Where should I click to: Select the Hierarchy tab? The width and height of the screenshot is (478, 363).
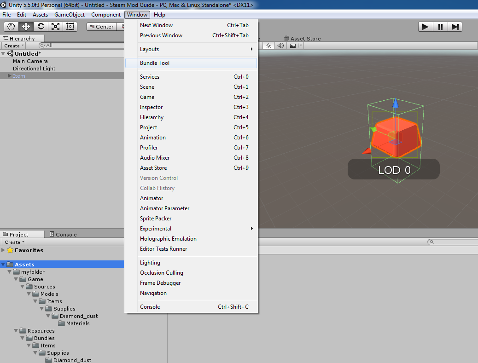point(22,38)
